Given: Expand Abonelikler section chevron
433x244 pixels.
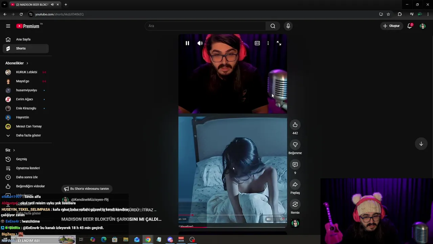Looking at the screenshot, I should point(27,63).
